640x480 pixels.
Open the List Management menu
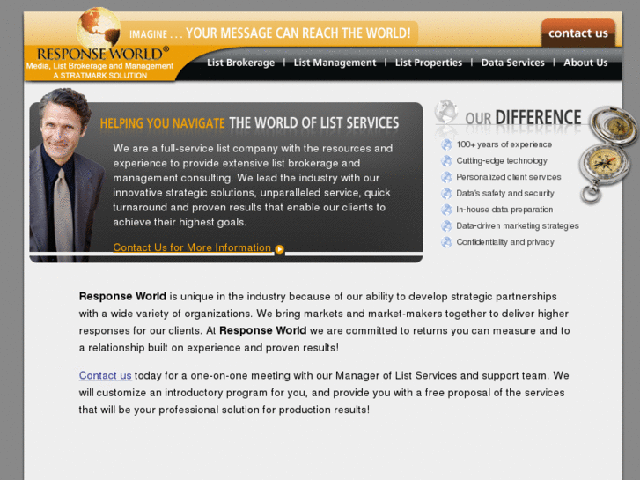click(x=335, y=63)
